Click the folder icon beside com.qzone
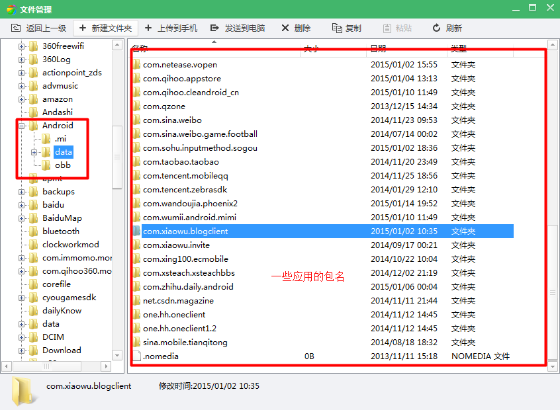The width and height of the screenshot is (560, 410). (136, 106)
